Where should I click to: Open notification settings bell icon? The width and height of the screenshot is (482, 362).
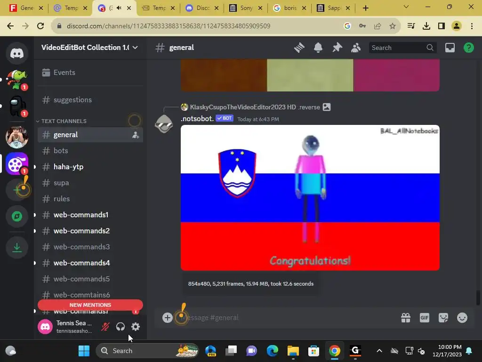click(x=318, y=48)
